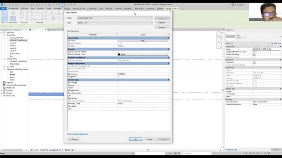The image size is (282, 158).
Task: Click the Groups icon in Project Browser
Action: 4,93
